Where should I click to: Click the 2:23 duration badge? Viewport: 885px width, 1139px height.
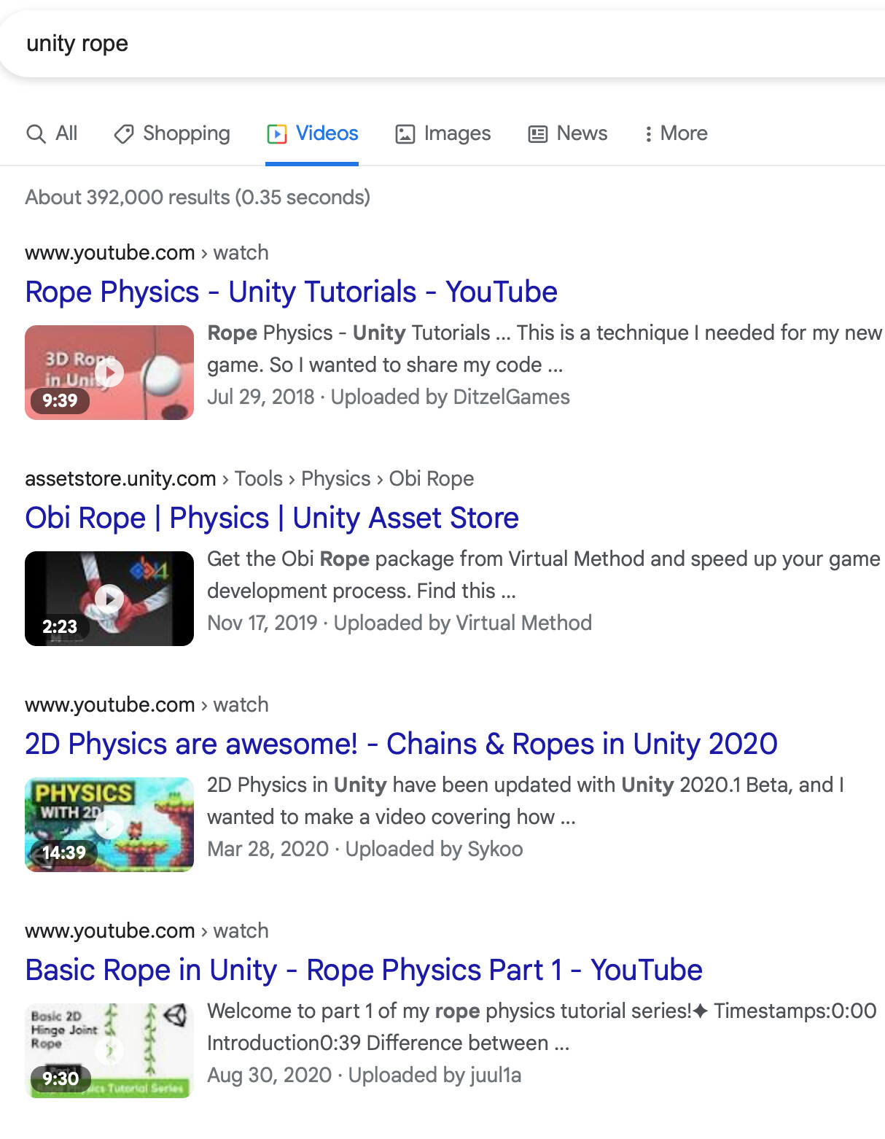coord(60,626)
